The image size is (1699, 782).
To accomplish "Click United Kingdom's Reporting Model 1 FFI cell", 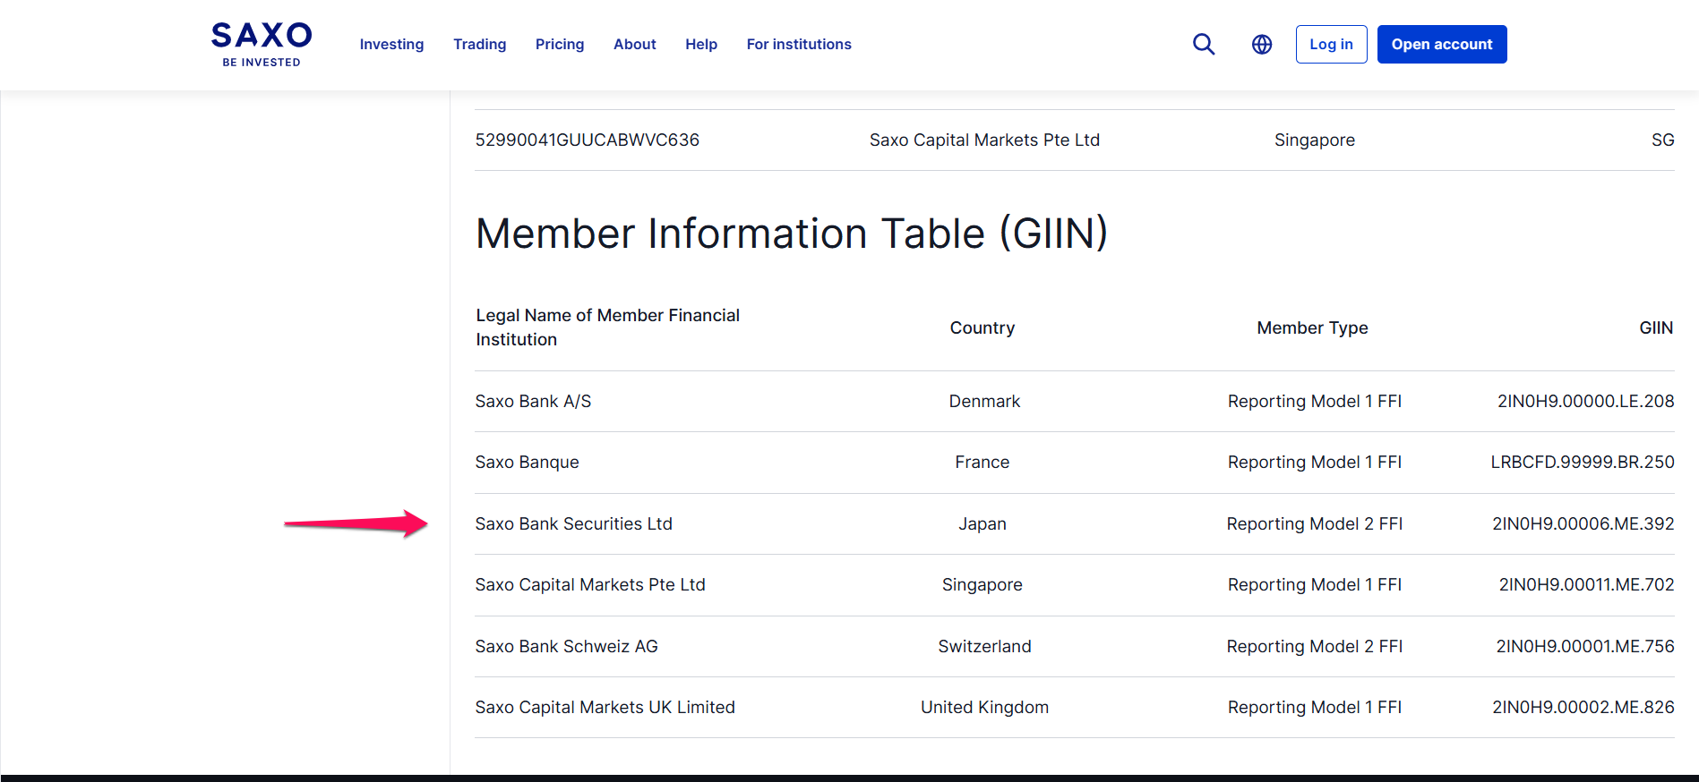I will (x=1315, y=707).
